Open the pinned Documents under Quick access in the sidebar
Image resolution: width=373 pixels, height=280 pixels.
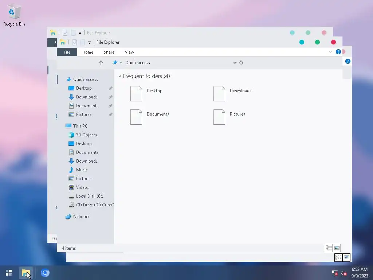coord(87,106)
